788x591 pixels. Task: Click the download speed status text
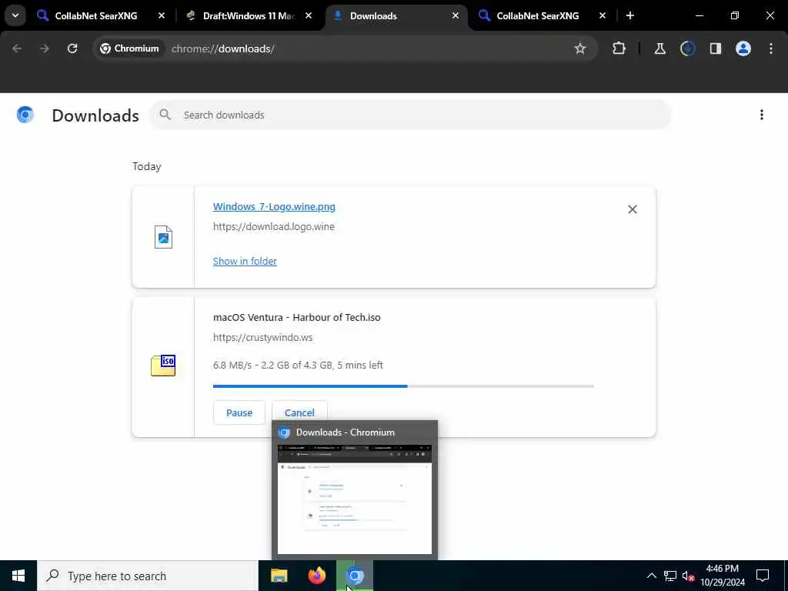(x=298, y=366)
